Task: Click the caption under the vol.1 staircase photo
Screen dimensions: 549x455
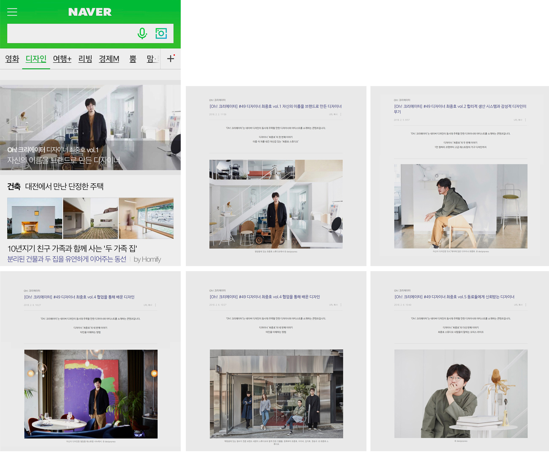Action: click(276, 252)
